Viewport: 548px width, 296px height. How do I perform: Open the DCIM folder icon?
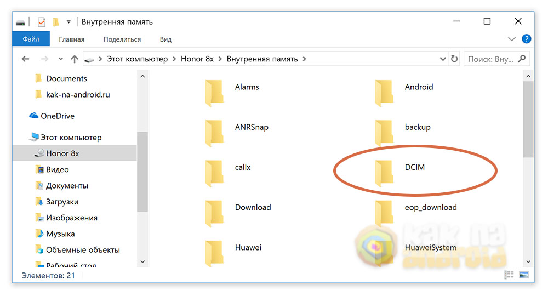[384, 173]
